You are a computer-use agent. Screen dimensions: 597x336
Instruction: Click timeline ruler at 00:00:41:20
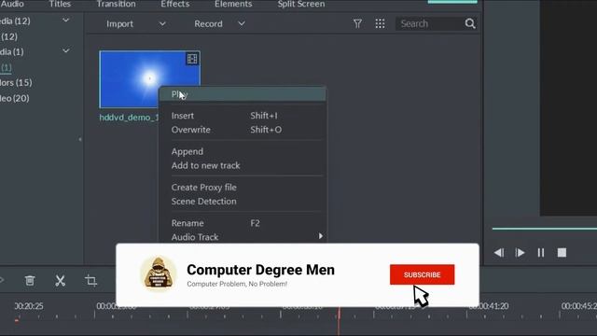pyautogui.click(x=489, y=306)
